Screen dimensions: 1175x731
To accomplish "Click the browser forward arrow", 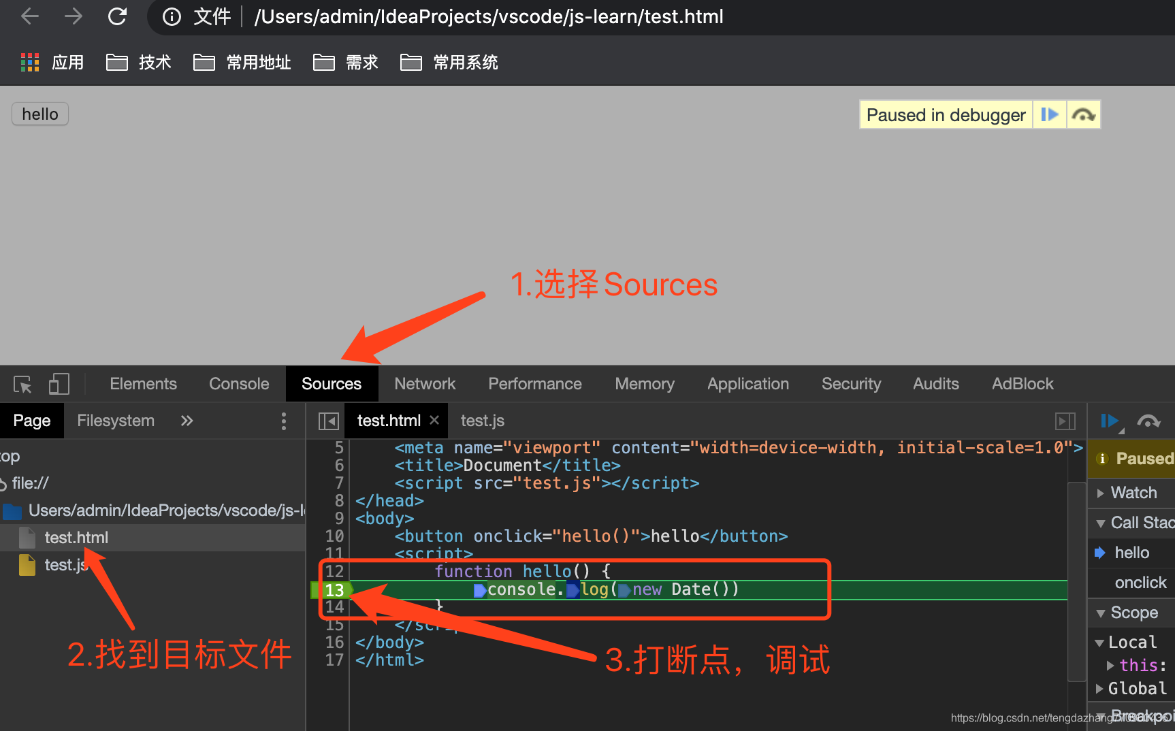I will click(74, 16).
